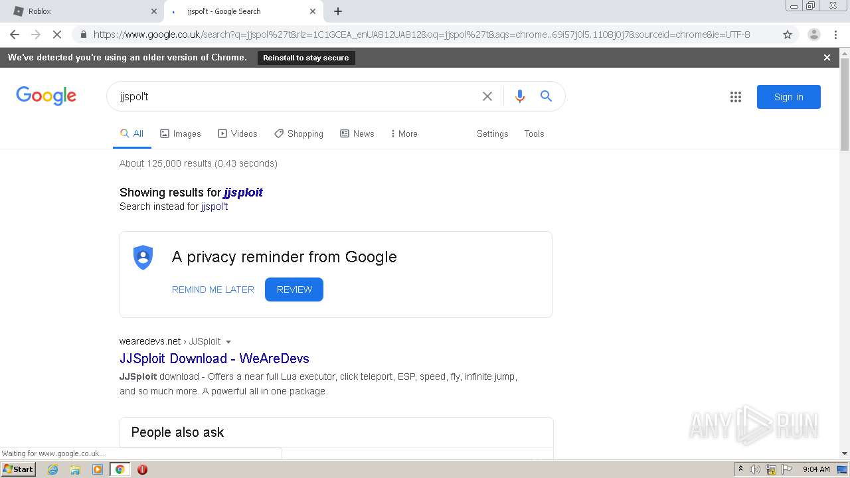The image size is (850, 478).
Task: Search instead for jjspol't
Action: click(214, 206)
